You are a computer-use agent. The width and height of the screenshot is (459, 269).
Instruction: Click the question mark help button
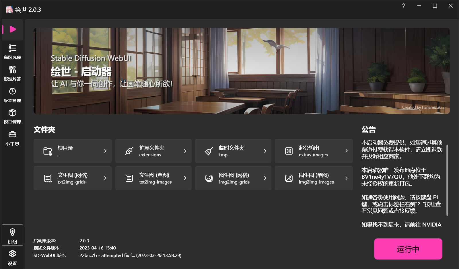click(403, 6)
